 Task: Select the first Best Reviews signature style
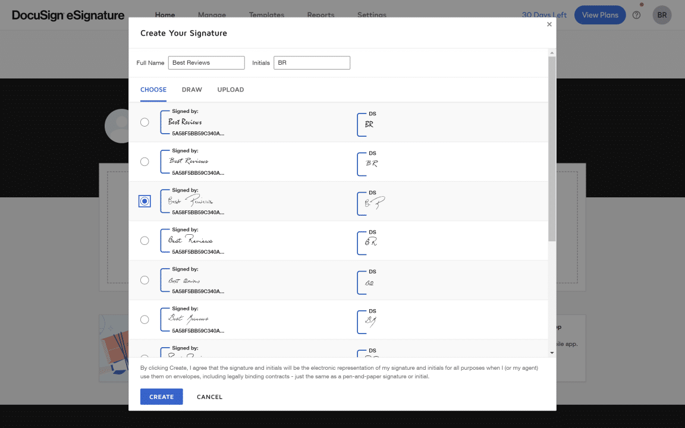[x=144, y=122]
